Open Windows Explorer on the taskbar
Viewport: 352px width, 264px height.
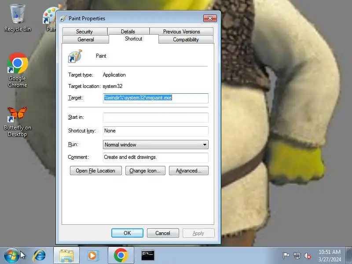click(66, 256)
